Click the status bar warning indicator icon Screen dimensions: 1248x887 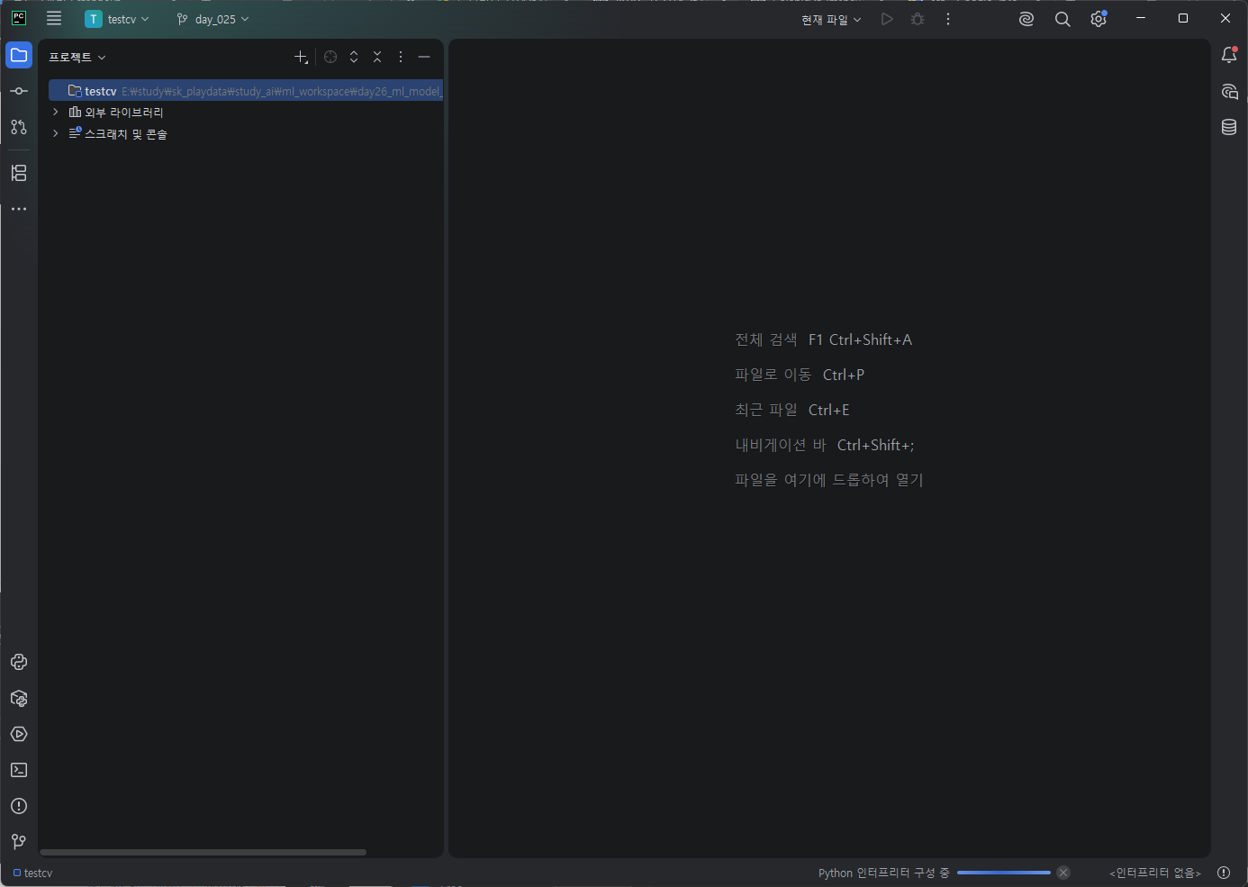click(1224, 873)
